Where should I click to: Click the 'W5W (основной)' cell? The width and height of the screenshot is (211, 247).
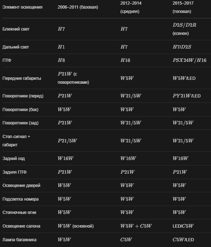(75, 226)
